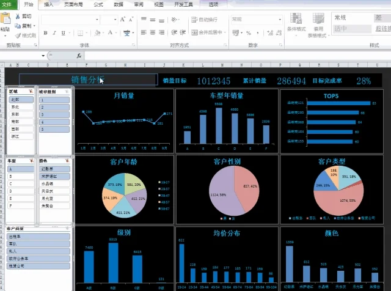
Task: Select the 差 (Bad) cell style
Action: [x=382, y=18]
